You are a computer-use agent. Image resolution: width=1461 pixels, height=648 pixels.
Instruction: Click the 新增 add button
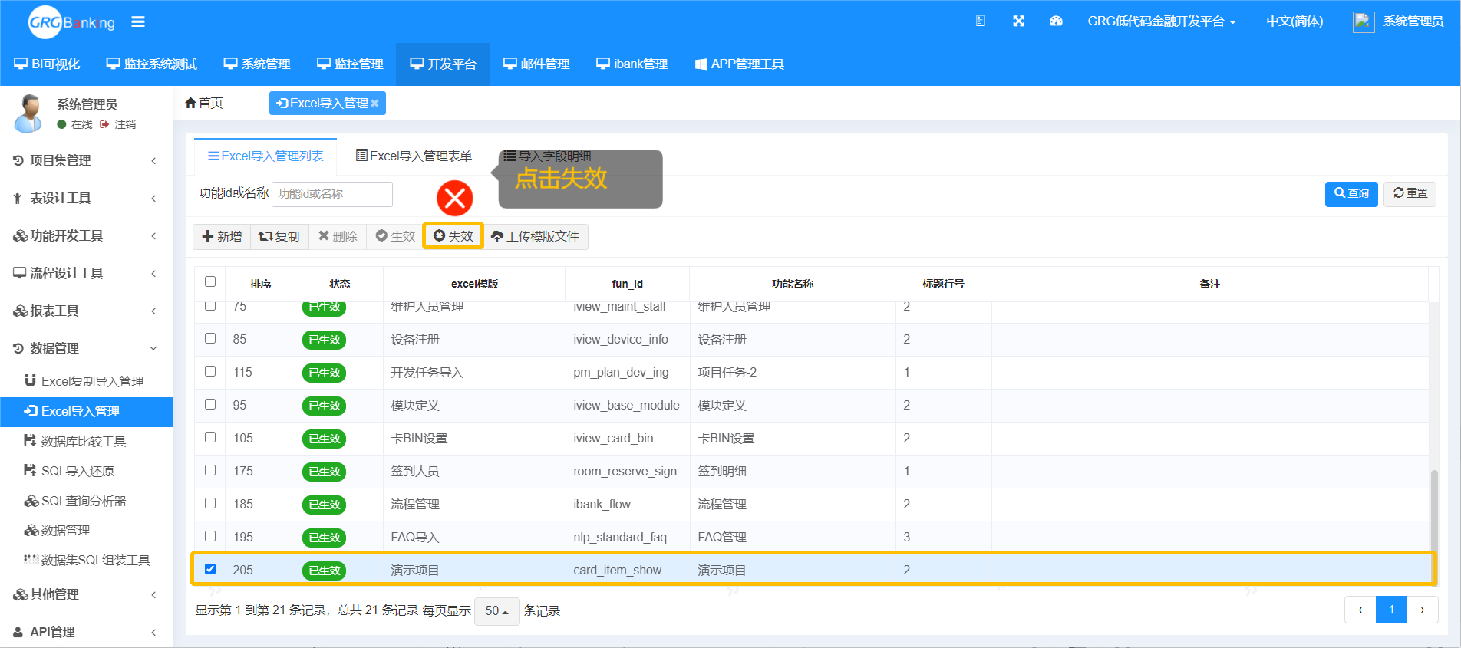[222, 236]
